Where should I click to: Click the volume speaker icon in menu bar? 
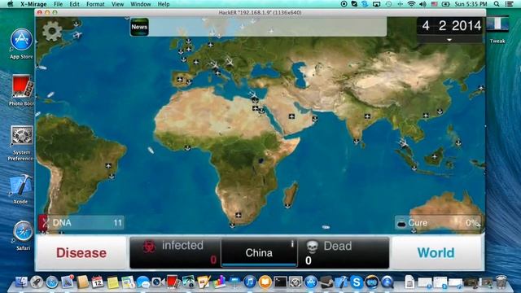coord(422,4)
